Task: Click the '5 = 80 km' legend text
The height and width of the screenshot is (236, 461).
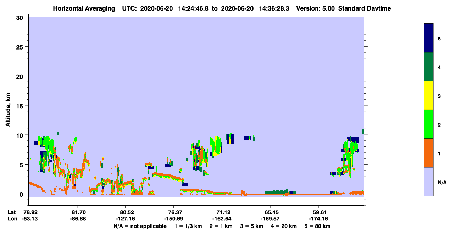Action: click(x=318, y=226)
